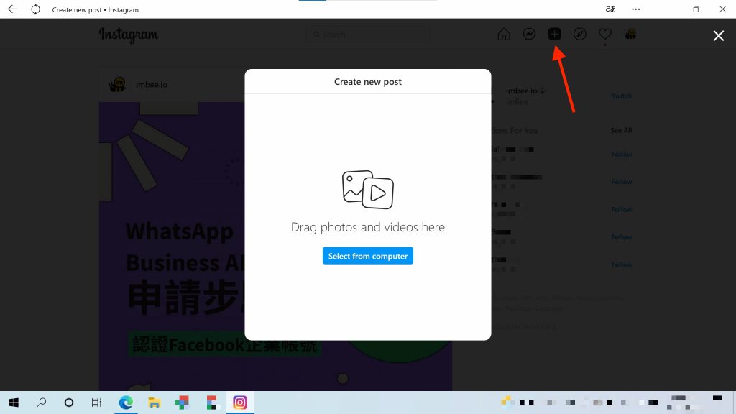Close the Create new post overlay with the X

[x=718, y=36]
